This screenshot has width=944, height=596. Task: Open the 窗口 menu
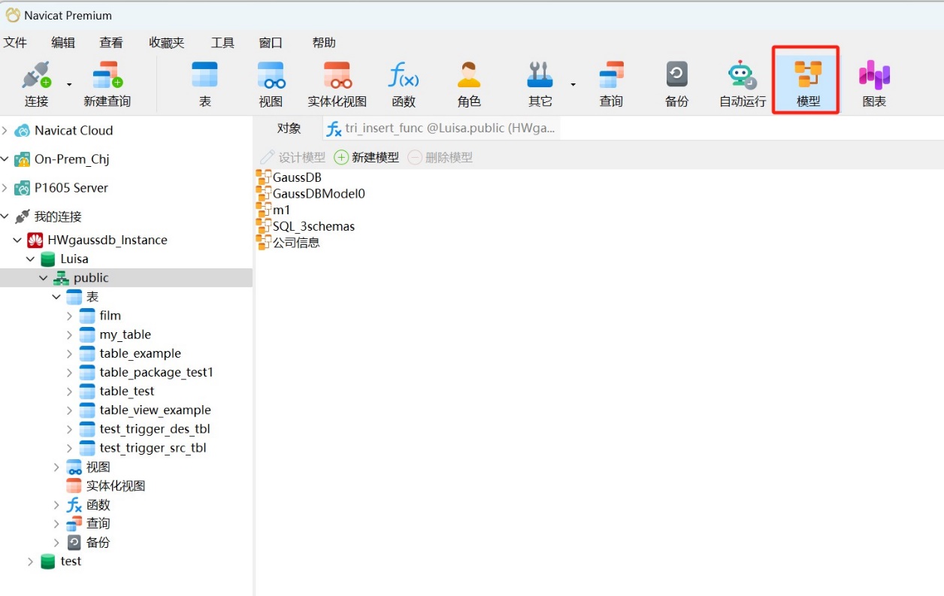(x=271, y=43)
